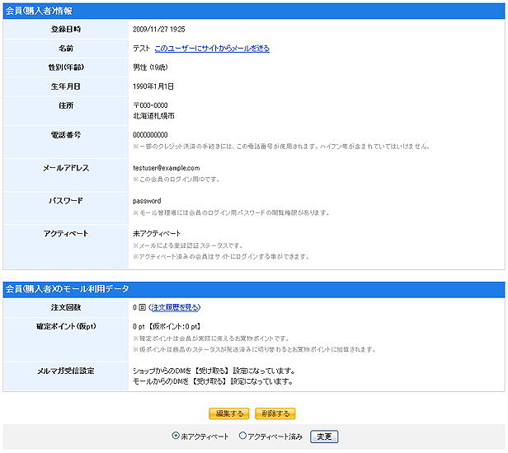Screen dimensions: 508x453
Task: Click the 北海道札幌市 address text
Action: click(x=153, y=116)
